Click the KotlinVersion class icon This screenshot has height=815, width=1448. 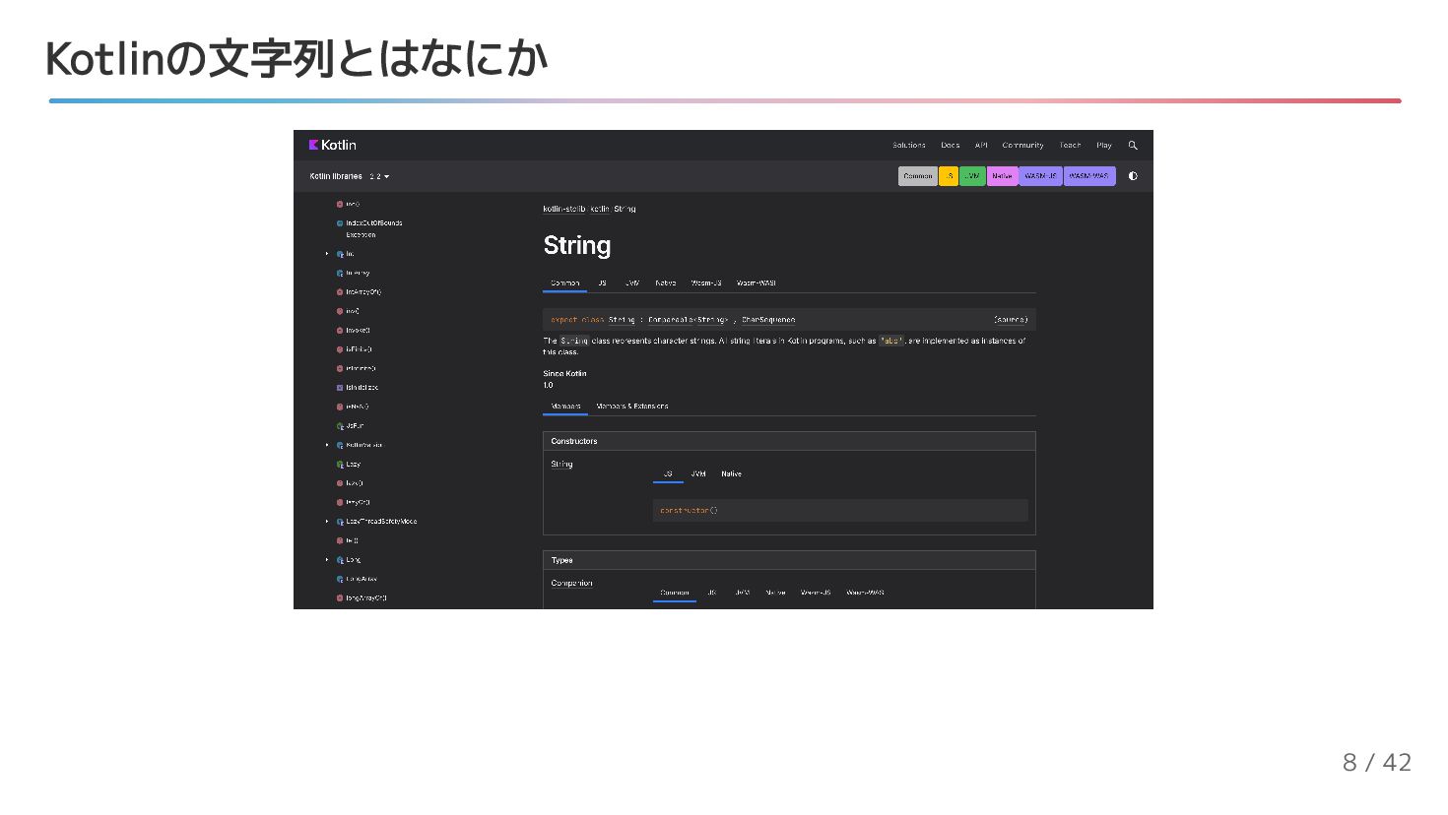pos(340,445)
